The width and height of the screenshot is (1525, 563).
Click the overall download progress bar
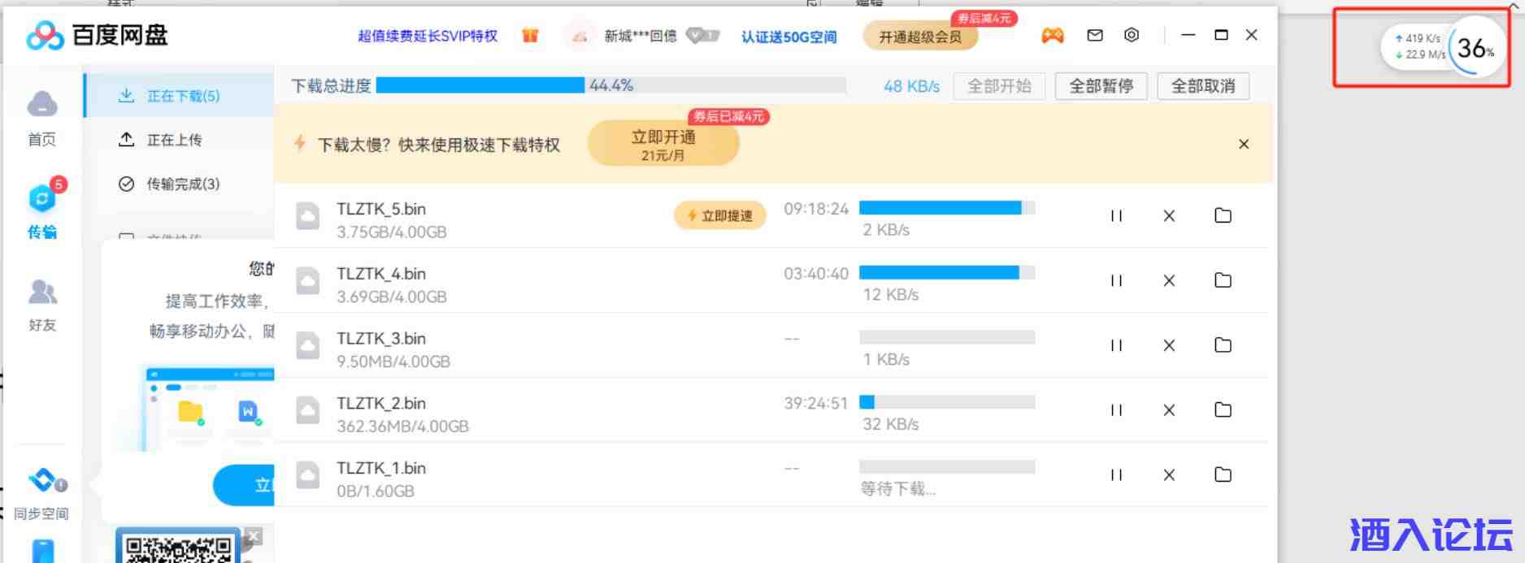point(610,85)
